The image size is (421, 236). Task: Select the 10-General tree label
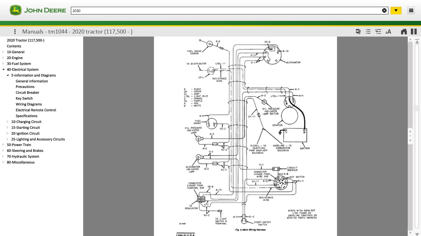(x=15, y=52)
